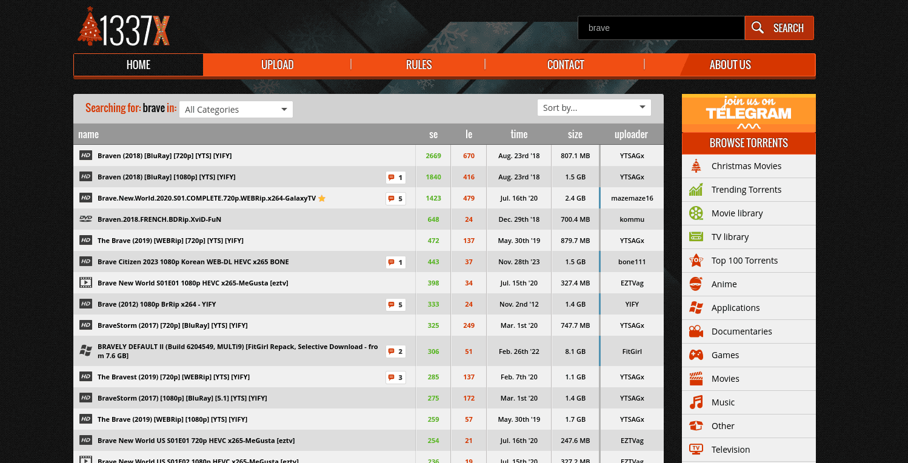Click date Nov. 28th '23
This screenshot has width=908, height=463.
coord(519,262)
